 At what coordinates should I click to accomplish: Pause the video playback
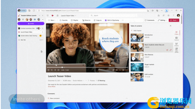tap(49, 70)
